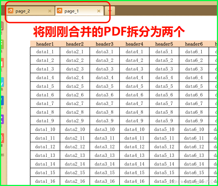Close the page_2 tab
218x186 pixels.
pyautogui.click(x=50, y=11)
